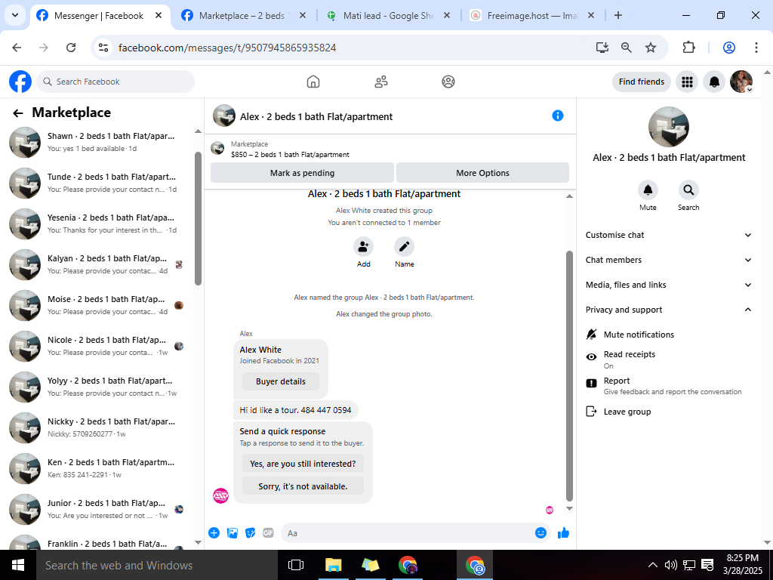Image resolution: width=773 pixels, height=580 pixels.
Task: Open the Chrome three-dot menu
Action: pos(756,48)
